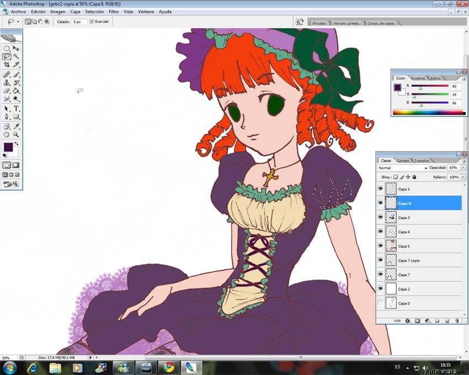Reset to default black and white colors
The height and width of the screenshot is (375, 469).
point(4,156)
